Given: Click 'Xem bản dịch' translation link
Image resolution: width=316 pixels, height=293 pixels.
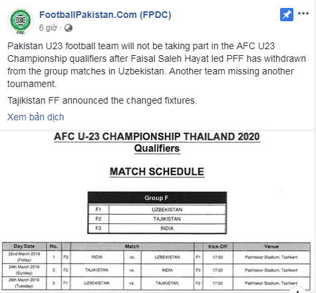Looking at the screenshot, I should (x=36, y=117).
